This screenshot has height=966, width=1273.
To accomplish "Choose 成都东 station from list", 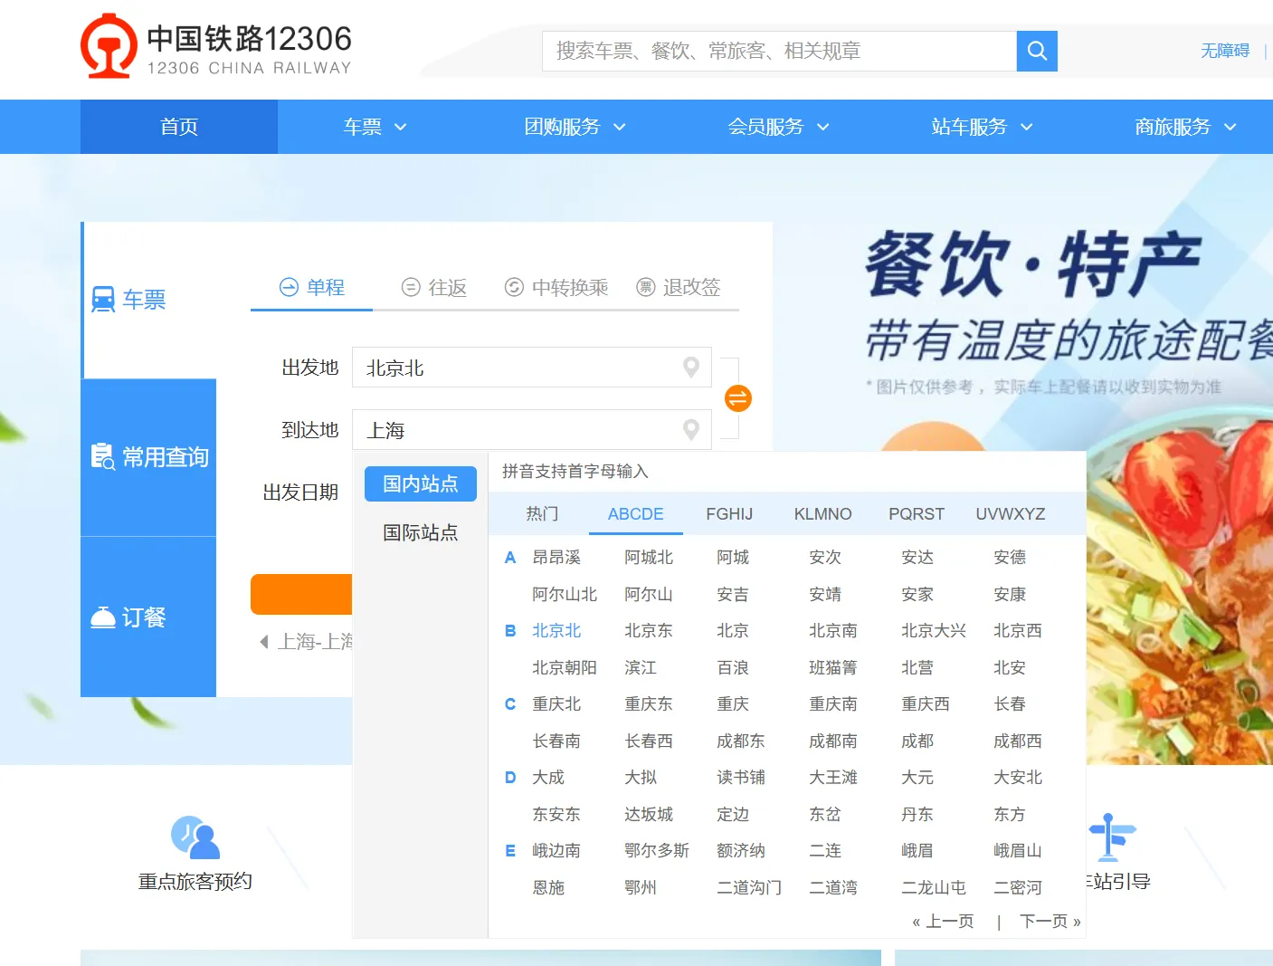I will coord(740,741).
